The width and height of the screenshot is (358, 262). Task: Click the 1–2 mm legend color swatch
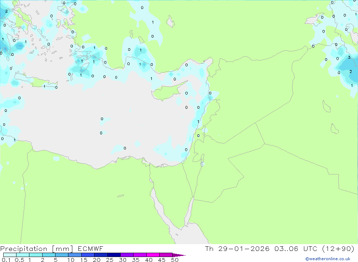click(x=36, y=255)
